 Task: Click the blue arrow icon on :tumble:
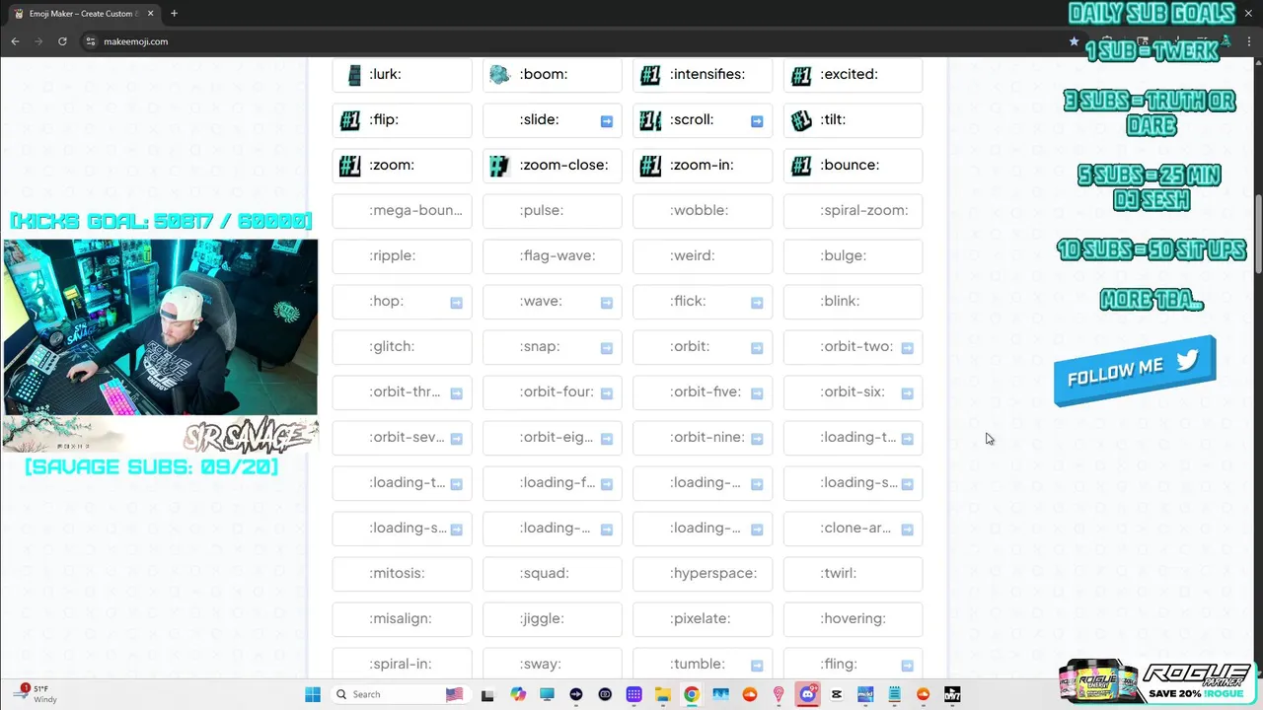point(757,666)
